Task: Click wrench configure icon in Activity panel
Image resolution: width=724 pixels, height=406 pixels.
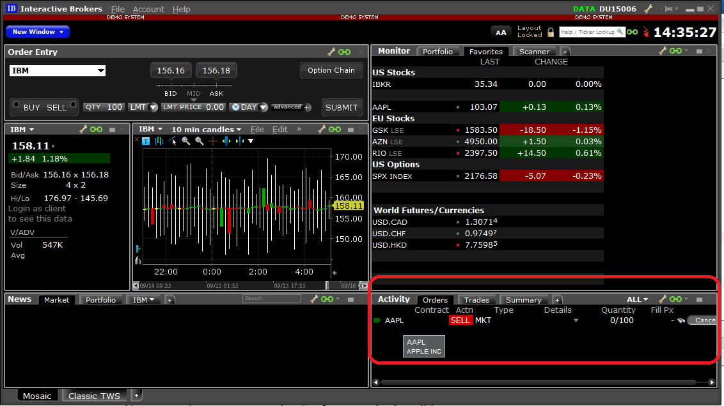Action: click(663, 299)
